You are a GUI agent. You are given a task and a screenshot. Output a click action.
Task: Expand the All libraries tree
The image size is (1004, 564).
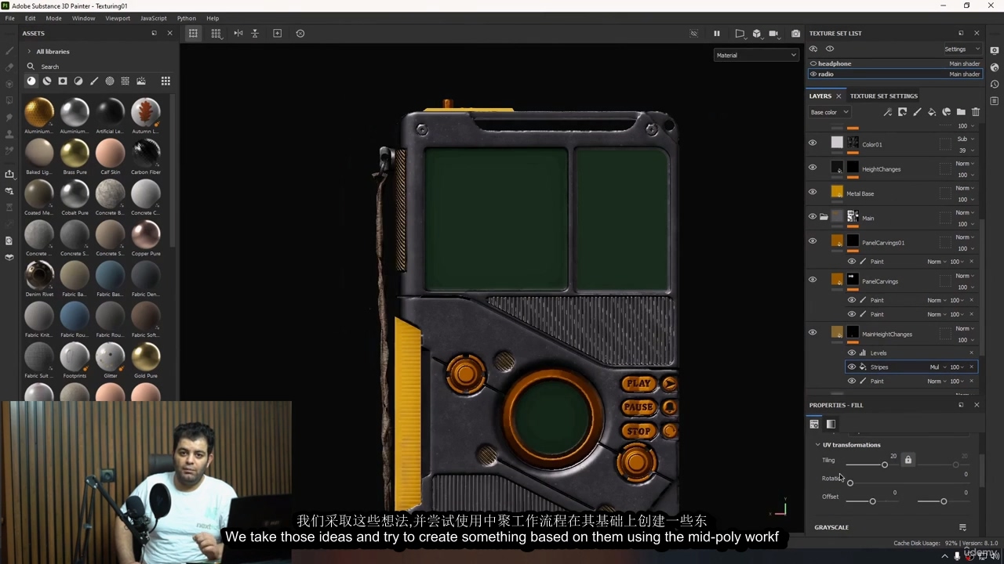pyautogui.click(x=29, y=52)
